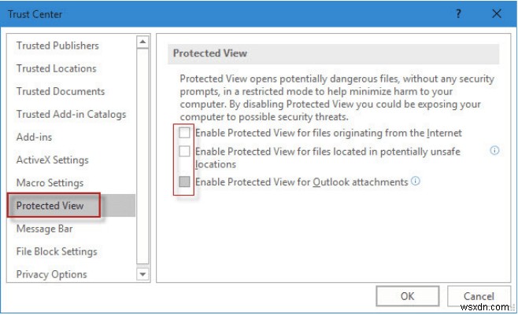Switch to Add-ins settings

click(35, 137)
